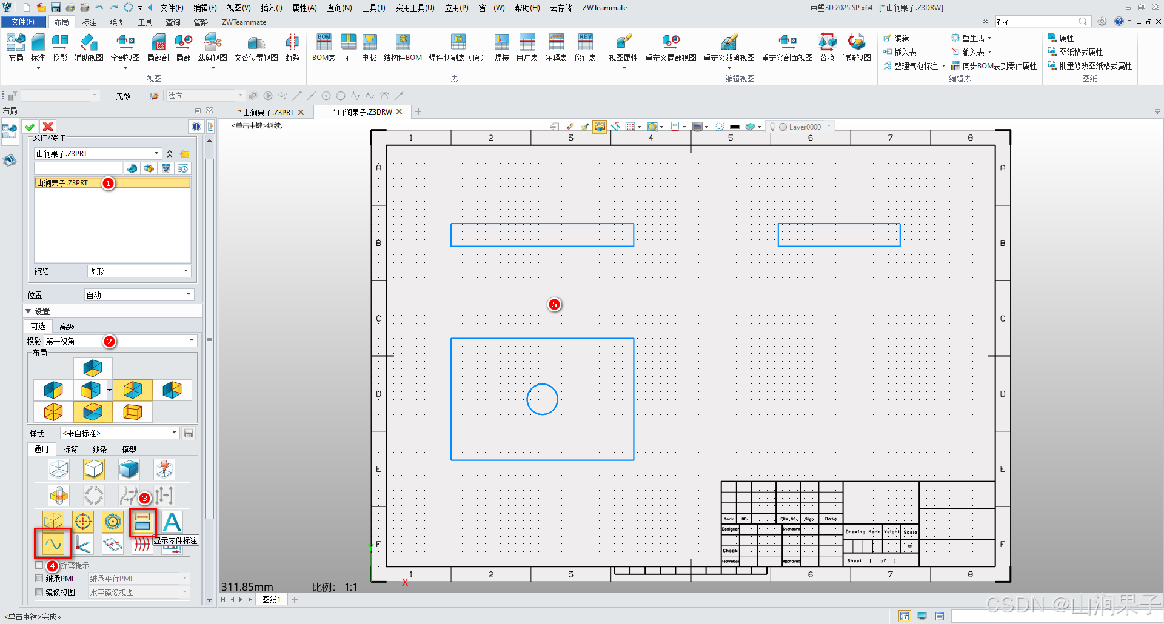This screenshot has width=1164, height=624.
Task: Open the 文件(F) menu
Action: tap(172, 8)
